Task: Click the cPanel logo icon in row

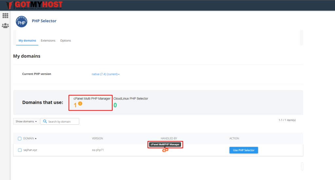Action: [x=165, y=150]
